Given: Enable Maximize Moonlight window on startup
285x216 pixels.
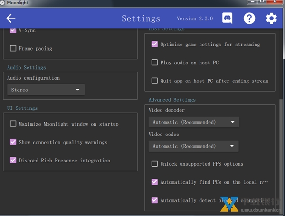Looking at the screenshot, I should (x=13, y=124).
